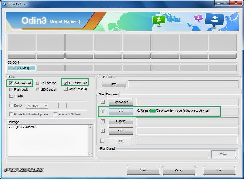This screenshot has width=244, height=179.
Task: Enable the T Flash option
Action: click(11, 96)
